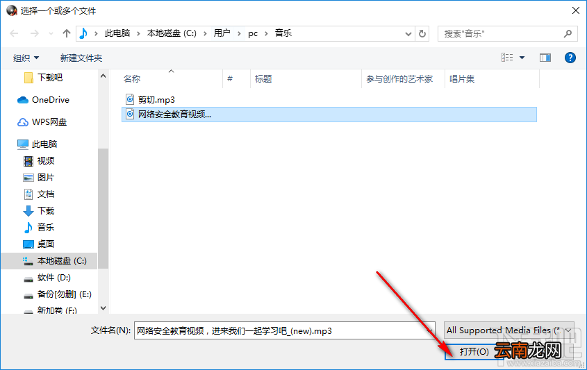
Task: Open the 组织 menu
Action: [x=26, y=58]
